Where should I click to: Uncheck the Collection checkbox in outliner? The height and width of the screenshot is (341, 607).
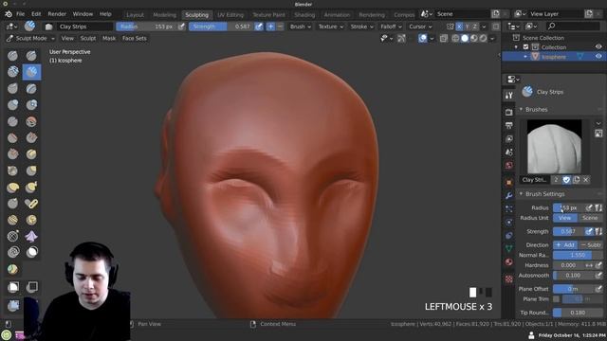(525, 47)
